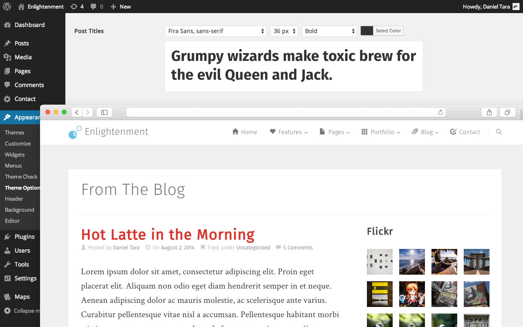Open updates via the arrows icon showing 4

click(74, 7)
